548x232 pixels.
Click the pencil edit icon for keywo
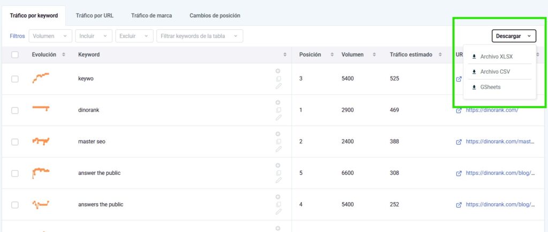(x=278, y=86)
